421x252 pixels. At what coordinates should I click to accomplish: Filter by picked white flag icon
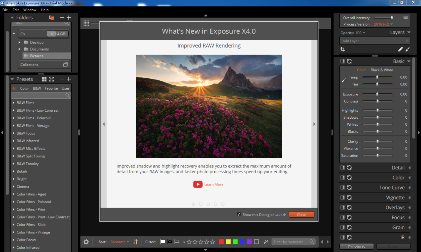click(163, 242)
